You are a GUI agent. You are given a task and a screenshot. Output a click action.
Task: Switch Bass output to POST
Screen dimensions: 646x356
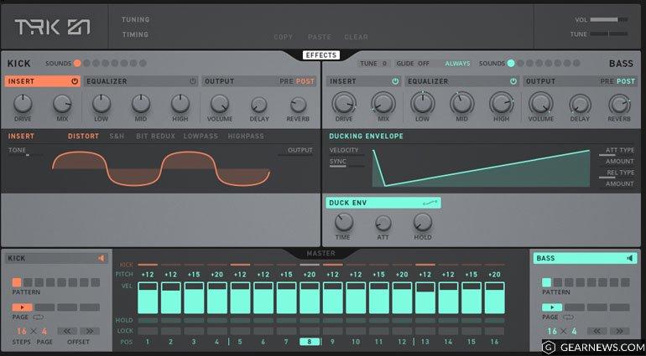point(626,81)
